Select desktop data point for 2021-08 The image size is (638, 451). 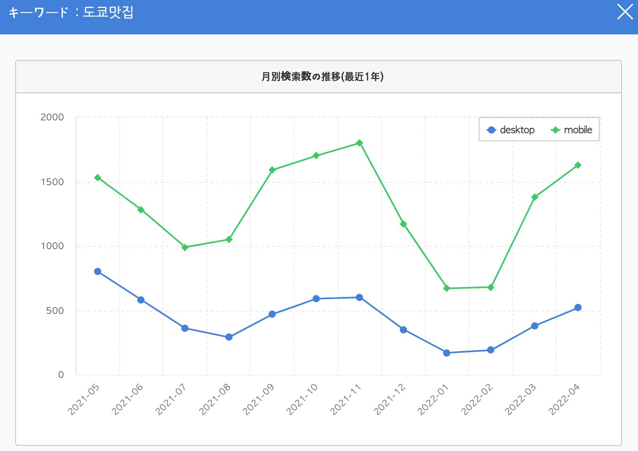(229, 337)
